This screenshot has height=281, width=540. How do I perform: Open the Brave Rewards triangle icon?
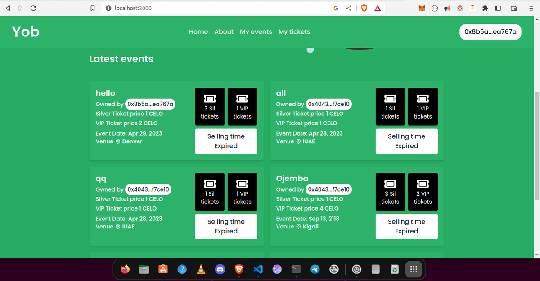pos(377,8)
